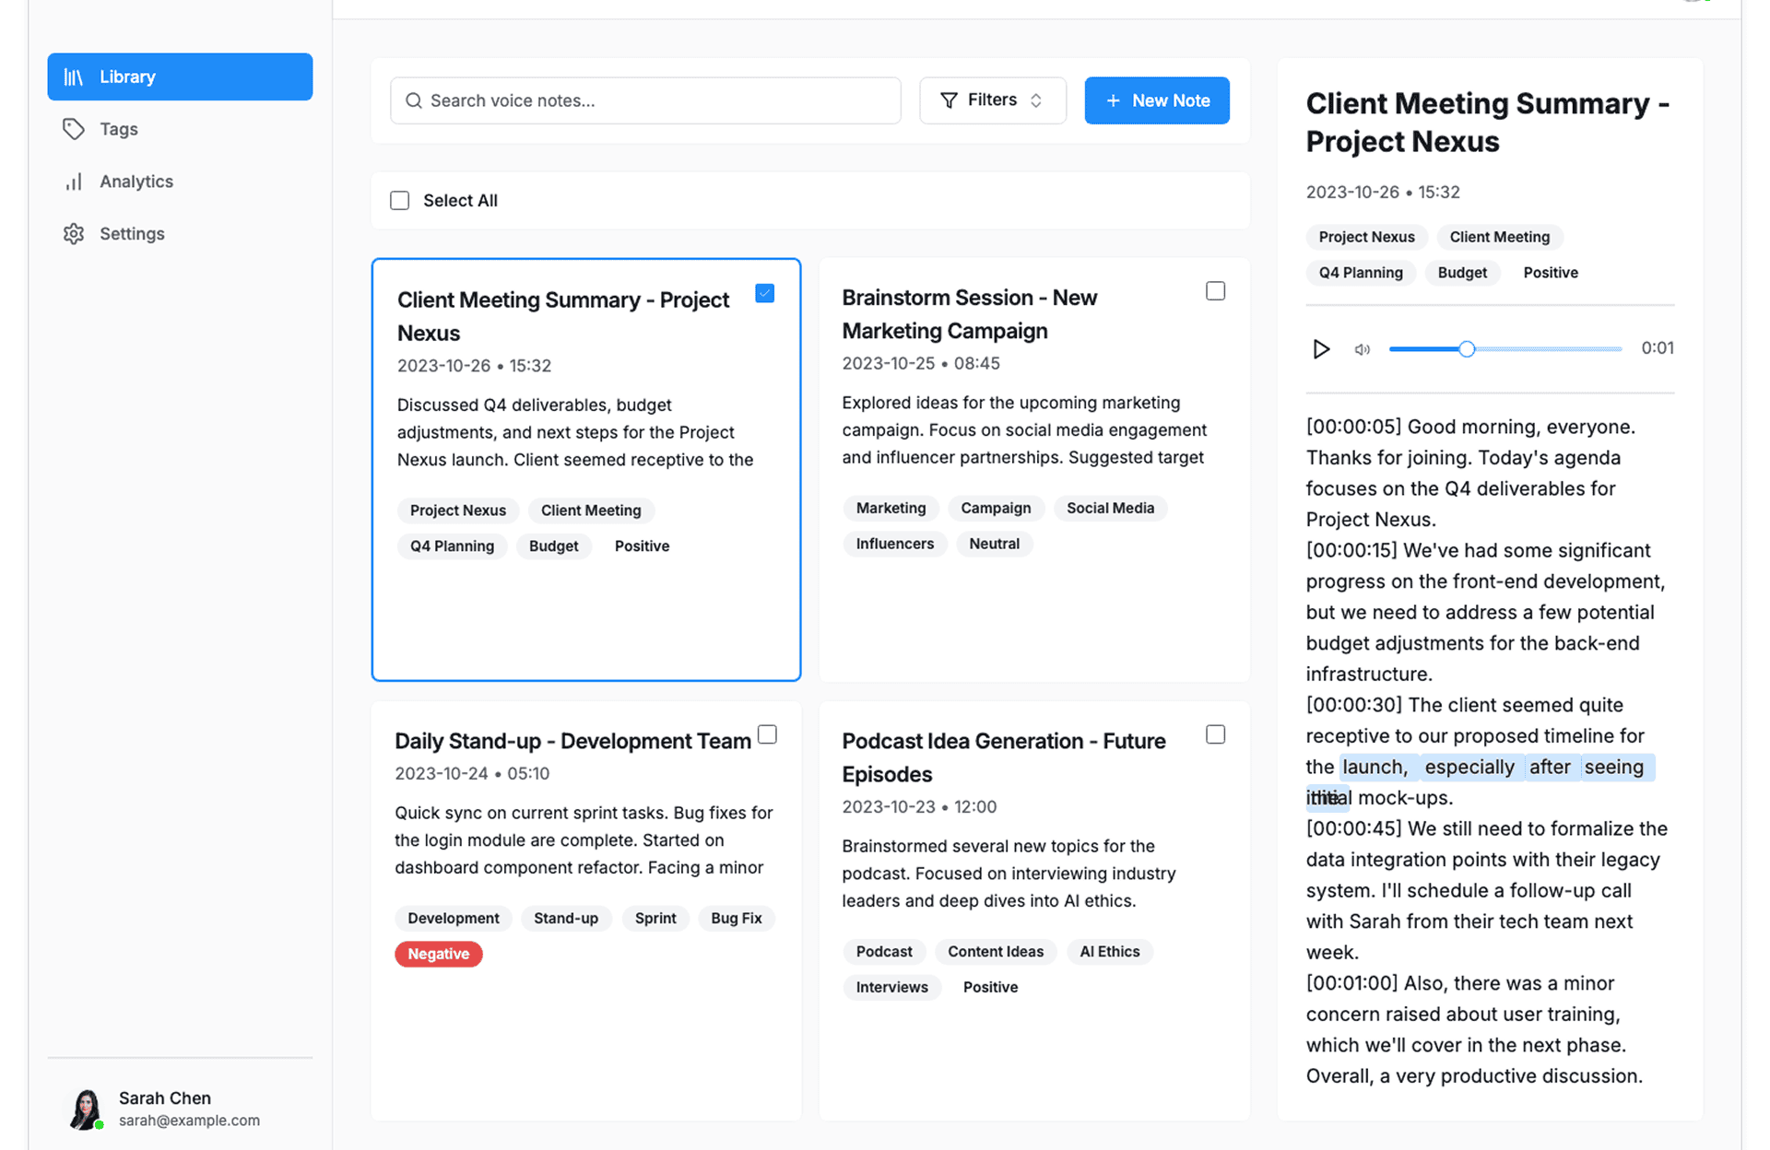Click the Filters up-down chevron arrows
The width and height of the screenshot is (1770, 1150).
pyautogui.click(x=1036, y=100)
